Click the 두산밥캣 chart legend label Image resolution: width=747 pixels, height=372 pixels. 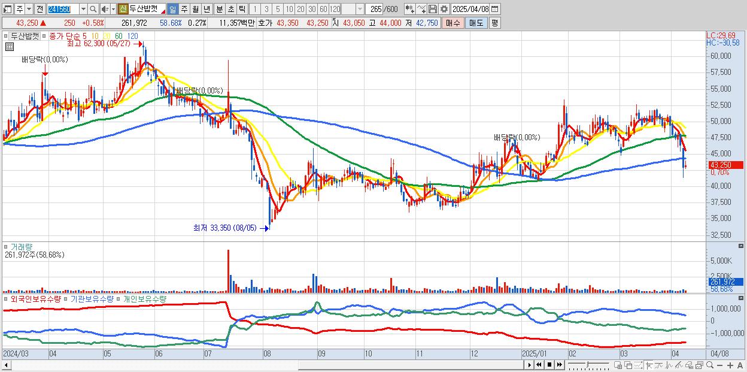coord(25,36)
